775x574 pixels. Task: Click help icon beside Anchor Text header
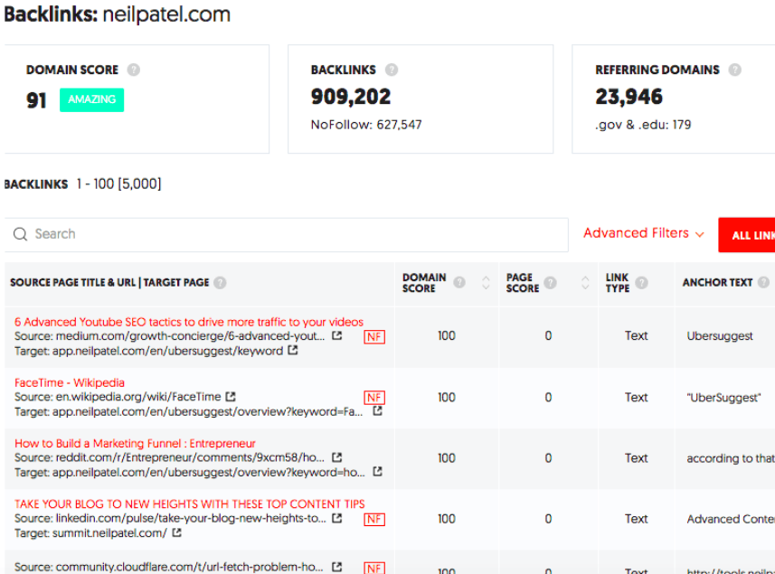point(762,283)
